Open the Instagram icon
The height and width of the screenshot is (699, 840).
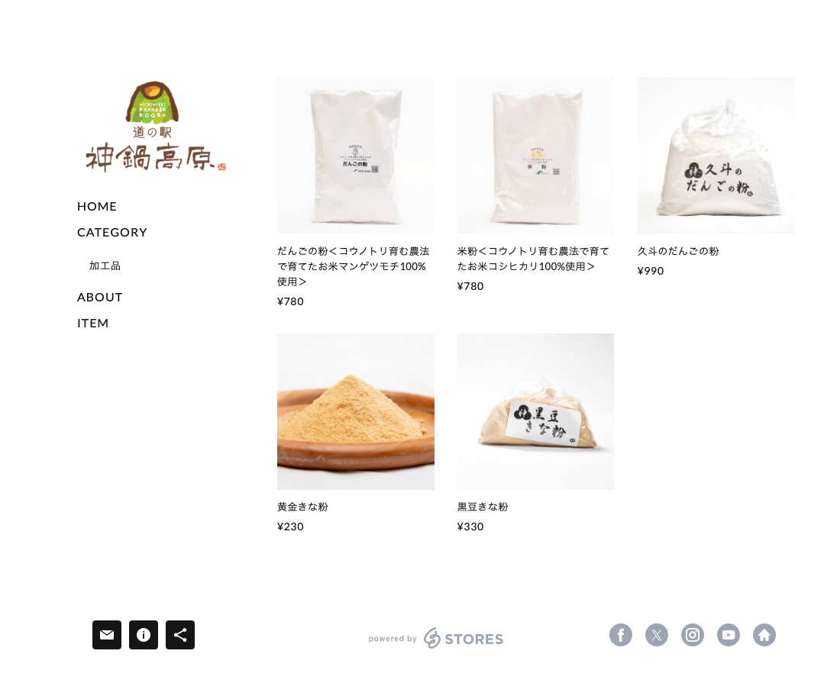click(x=693, y=636)
